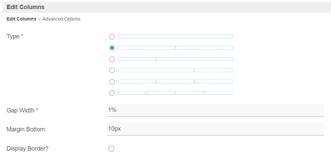Choose the one-third/two-thirds radio button
The width and height of the screenshot is (331, 159).
(112, 59)
